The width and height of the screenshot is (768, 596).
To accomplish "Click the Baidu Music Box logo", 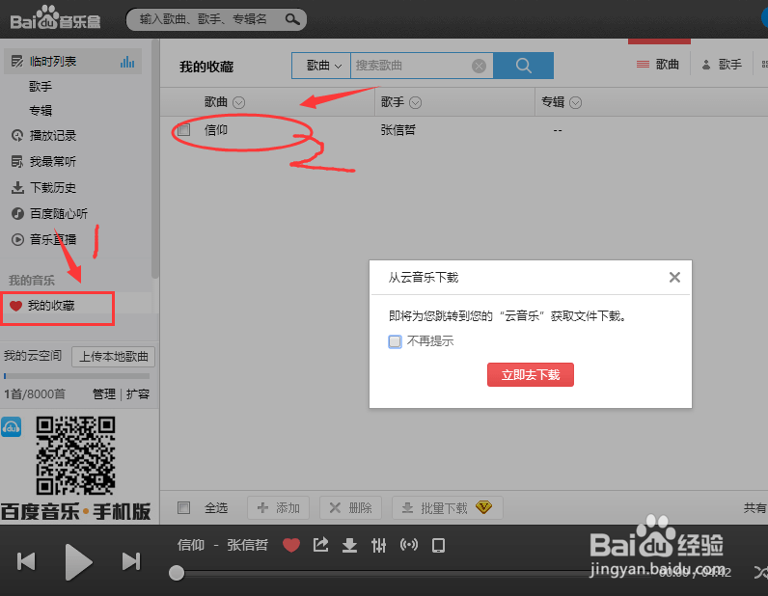I will click(55, 18).
